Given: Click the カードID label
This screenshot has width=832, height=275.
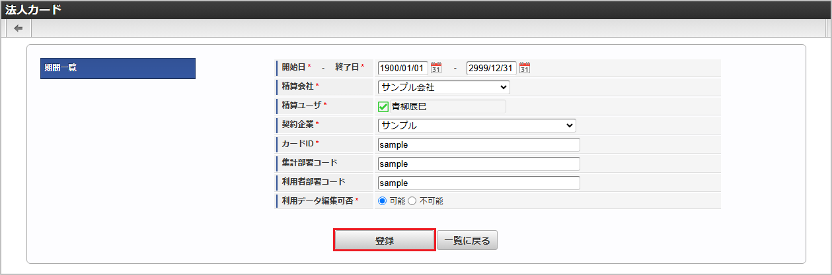Looking at the screenshot, I should pos(298,143).
